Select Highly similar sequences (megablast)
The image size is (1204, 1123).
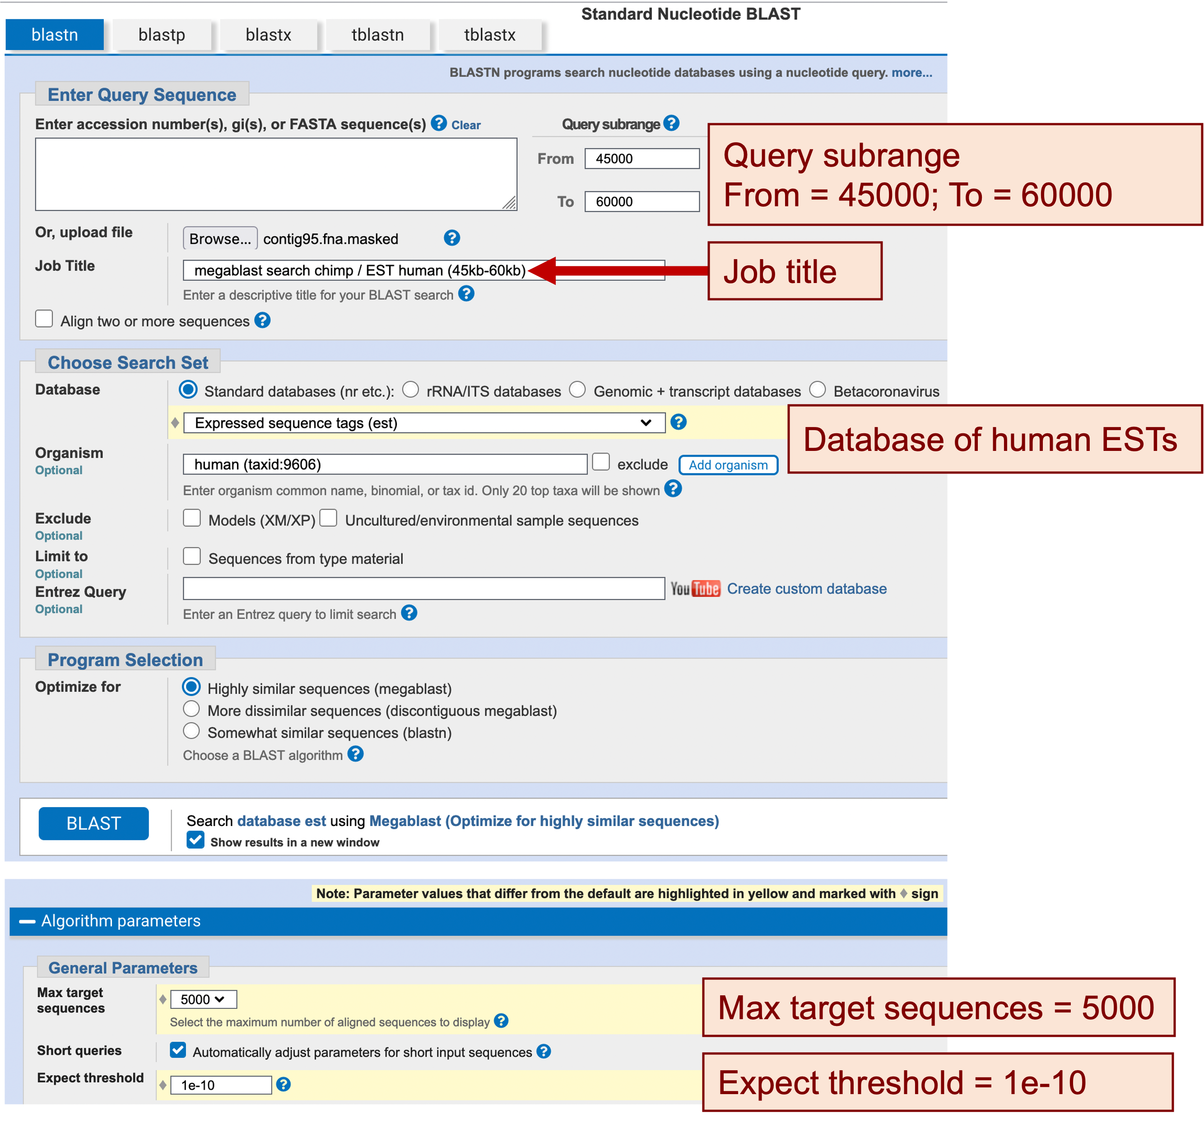pyautogui.click(x=191, y=687)
